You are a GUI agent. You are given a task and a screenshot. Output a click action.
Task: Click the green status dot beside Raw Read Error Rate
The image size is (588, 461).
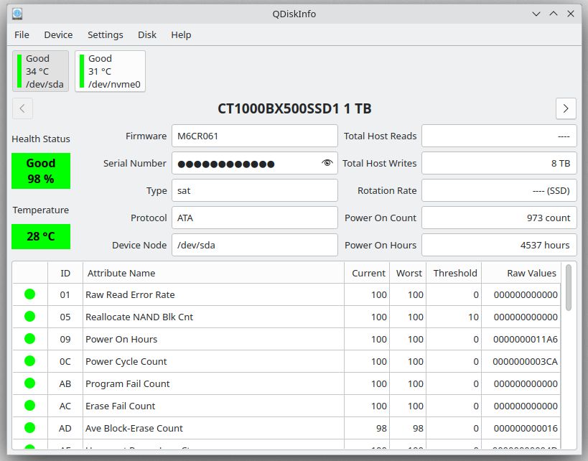(x=29, y=294)
